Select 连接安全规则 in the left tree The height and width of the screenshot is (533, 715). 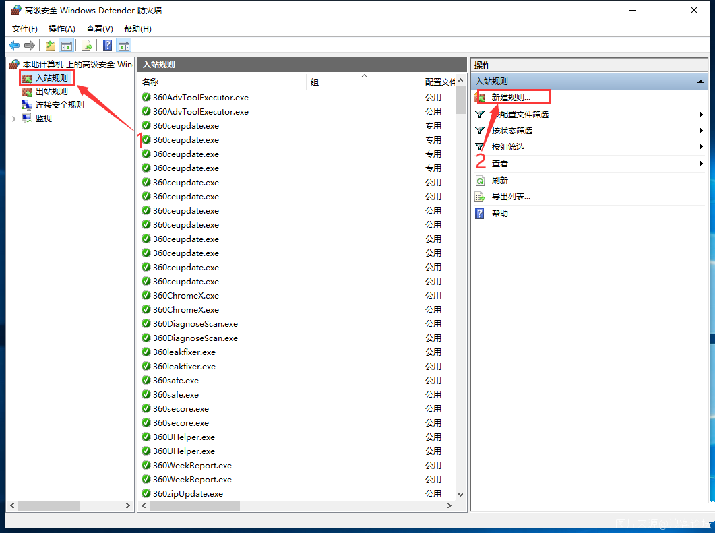(60, 105)
